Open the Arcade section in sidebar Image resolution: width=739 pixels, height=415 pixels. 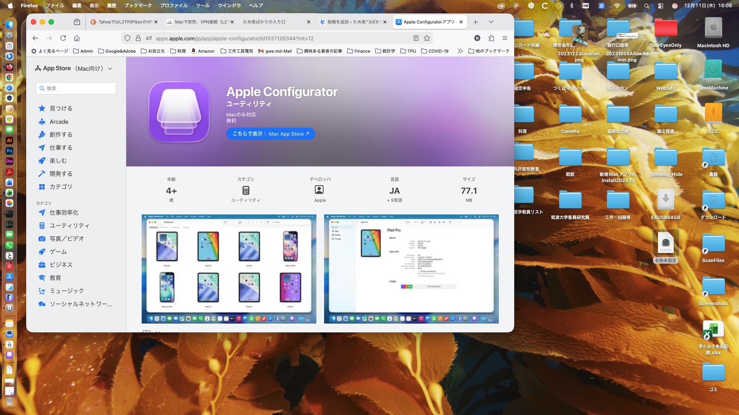point(59,122)
